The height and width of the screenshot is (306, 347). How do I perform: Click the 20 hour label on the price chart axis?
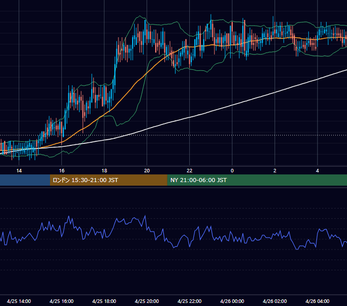pos(147,171)
